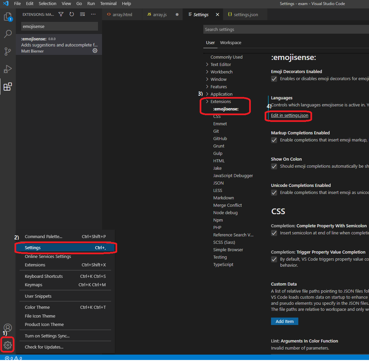Click the Extensions activity bar icon
Image resolution: width=369 pixels, height=361 pixels.
click(8, 87)
